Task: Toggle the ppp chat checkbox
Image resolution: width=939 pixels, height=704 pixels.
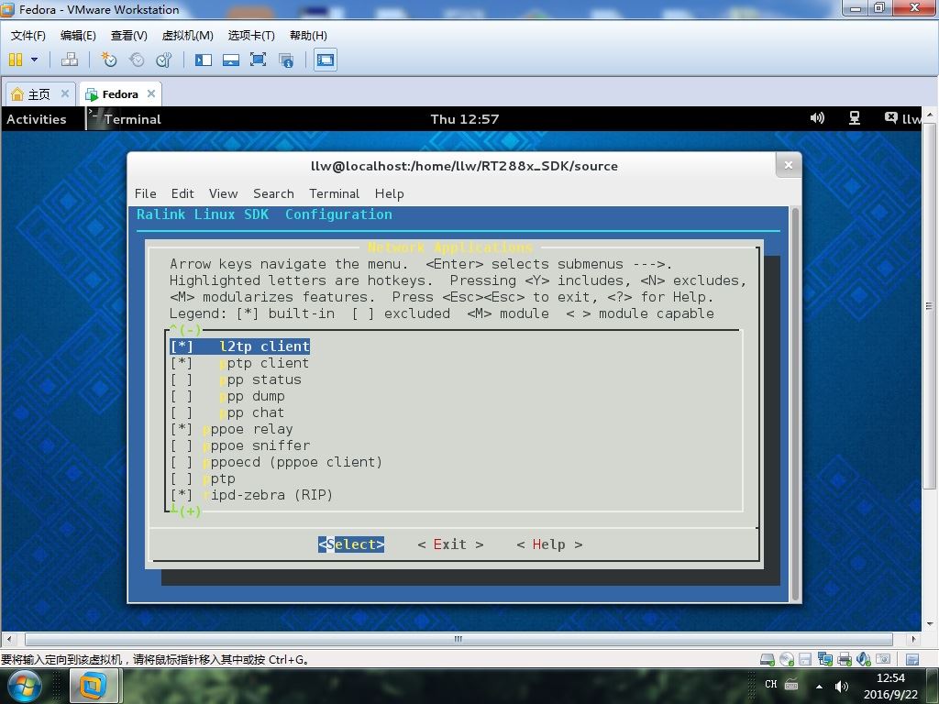Action: 182,412
